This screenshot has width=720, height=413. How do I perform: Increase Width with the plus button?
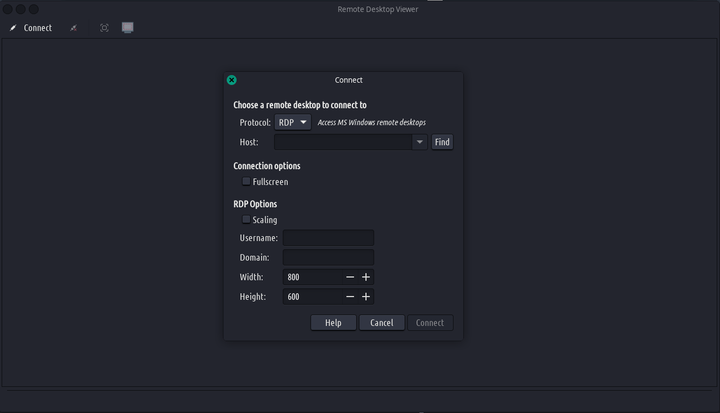pos(366,277)
